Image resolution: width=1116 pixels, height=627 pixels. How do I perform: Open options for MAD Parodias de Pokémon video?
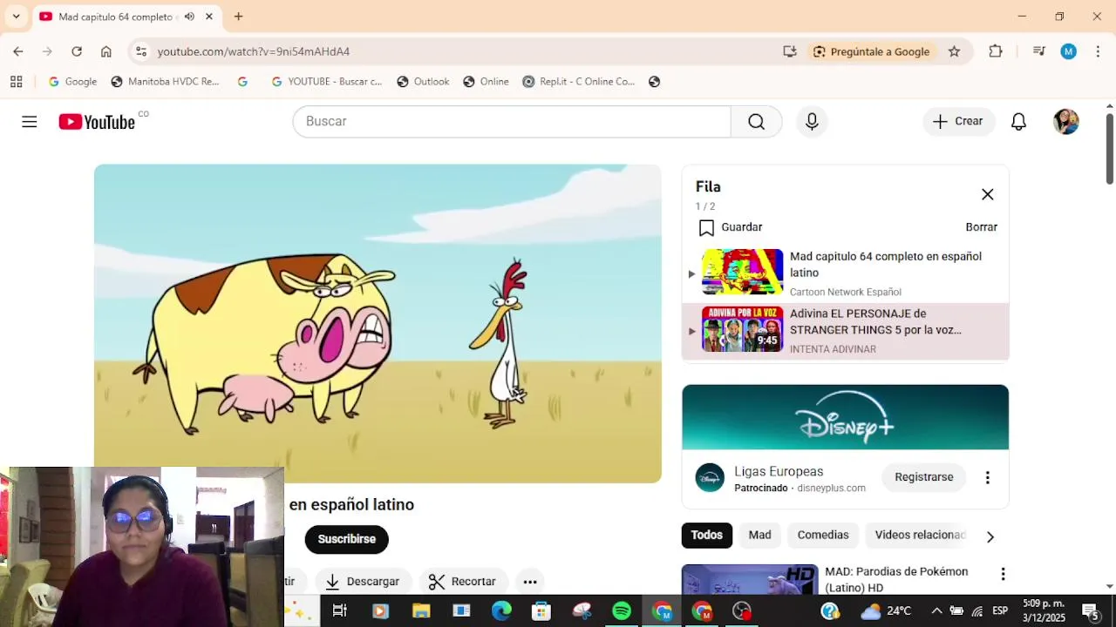tap(1003, 574)
